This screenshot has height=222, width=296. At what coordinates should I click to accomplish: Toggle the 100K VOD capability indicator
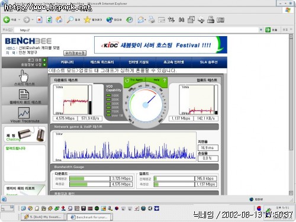click(x=108, y=95)
